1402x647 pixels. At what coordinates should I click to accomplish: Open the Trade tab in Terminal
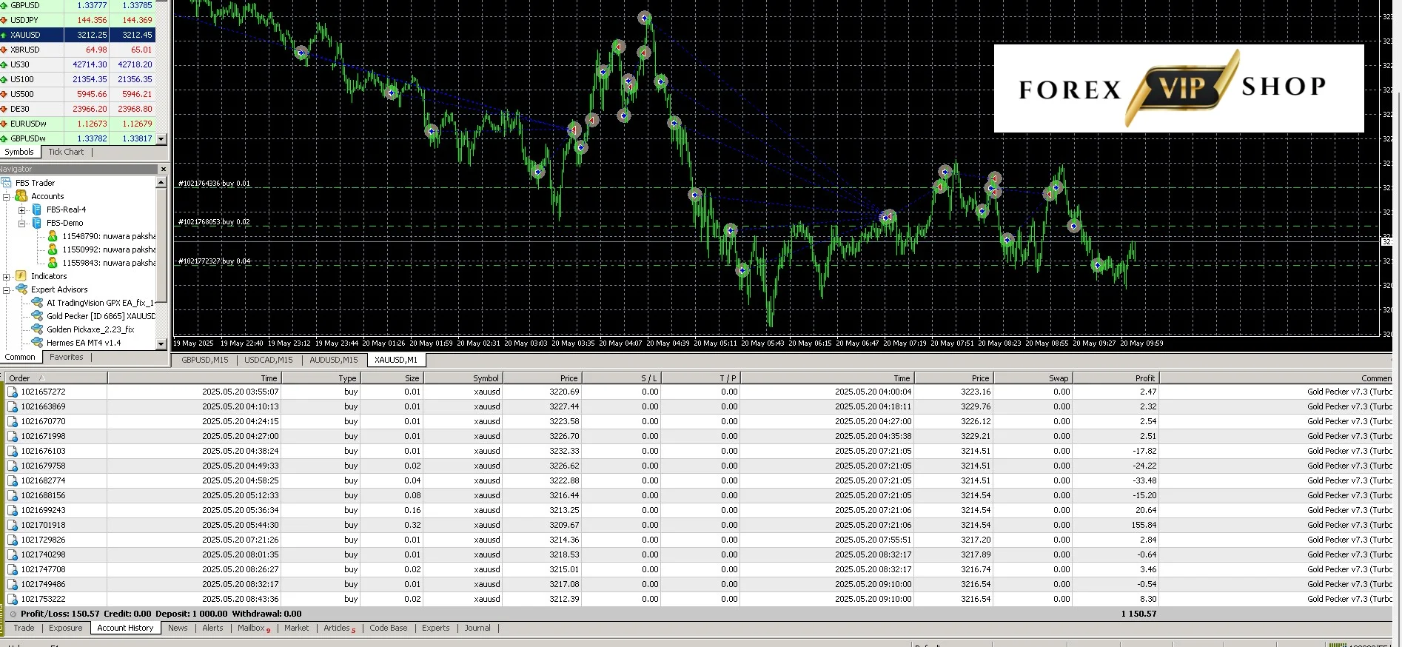[24, 628]
